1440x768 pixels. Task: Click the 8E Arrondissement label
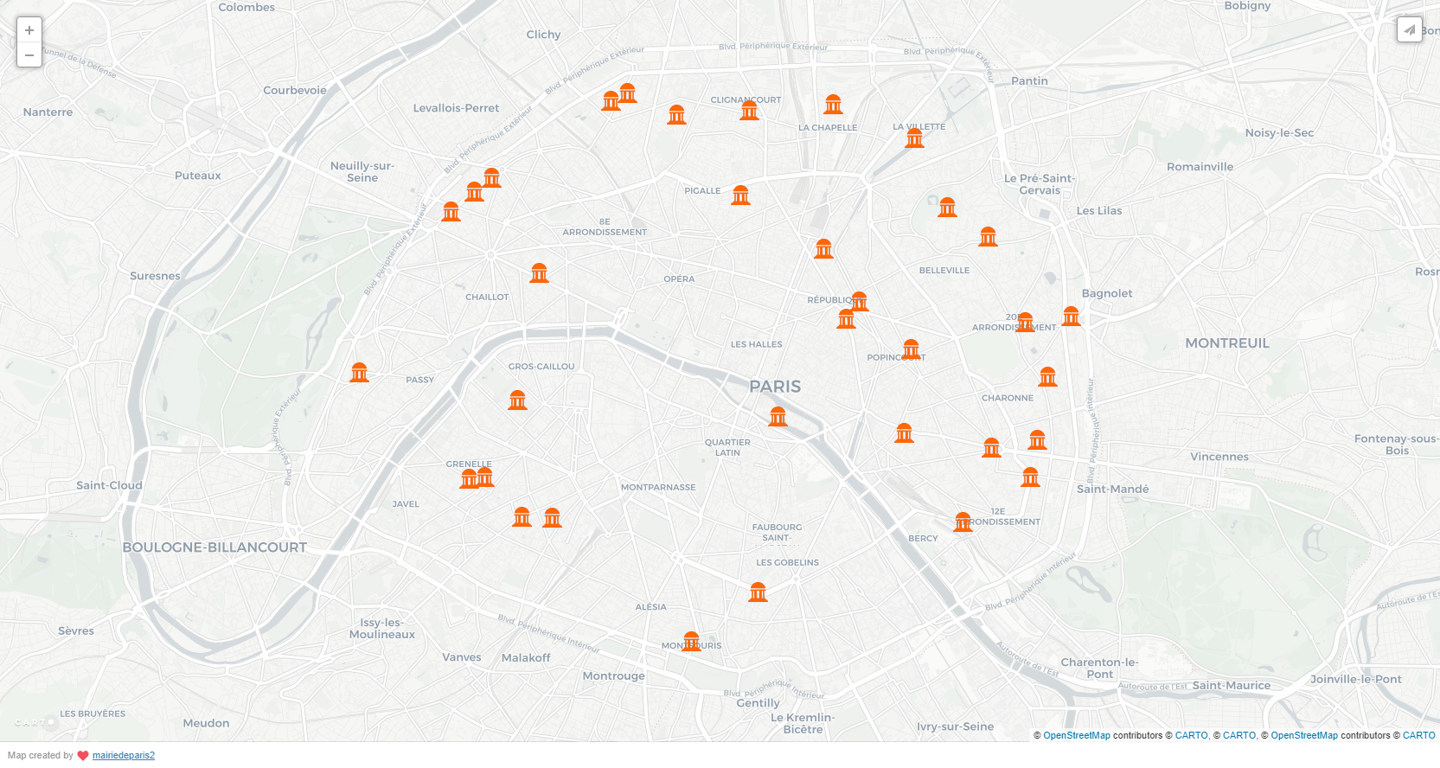[x=605, y=227]
